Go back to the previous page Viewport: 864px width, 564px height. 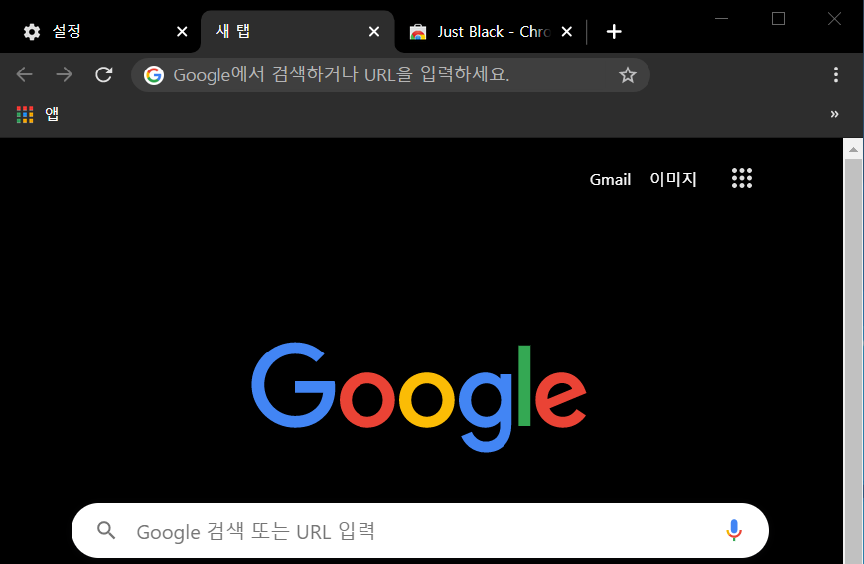24,74
